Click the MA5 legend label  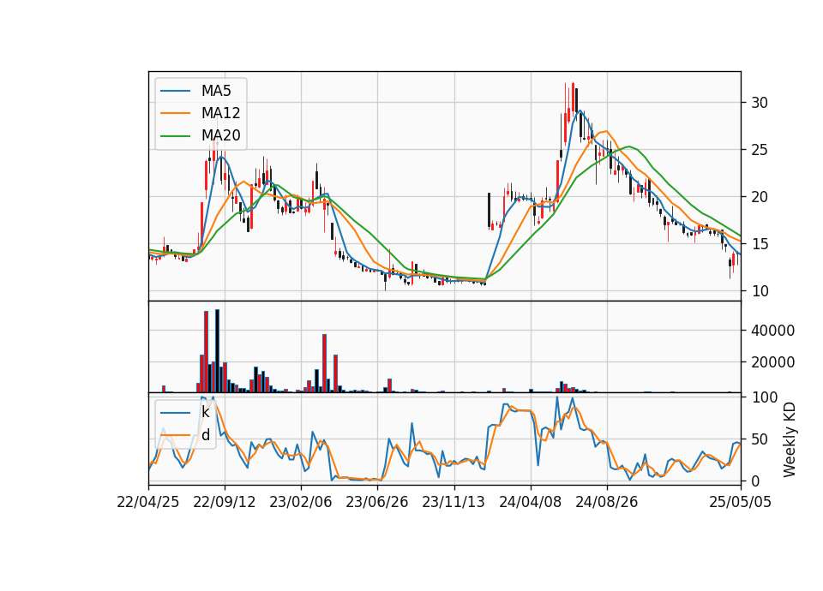click(216, 91)
